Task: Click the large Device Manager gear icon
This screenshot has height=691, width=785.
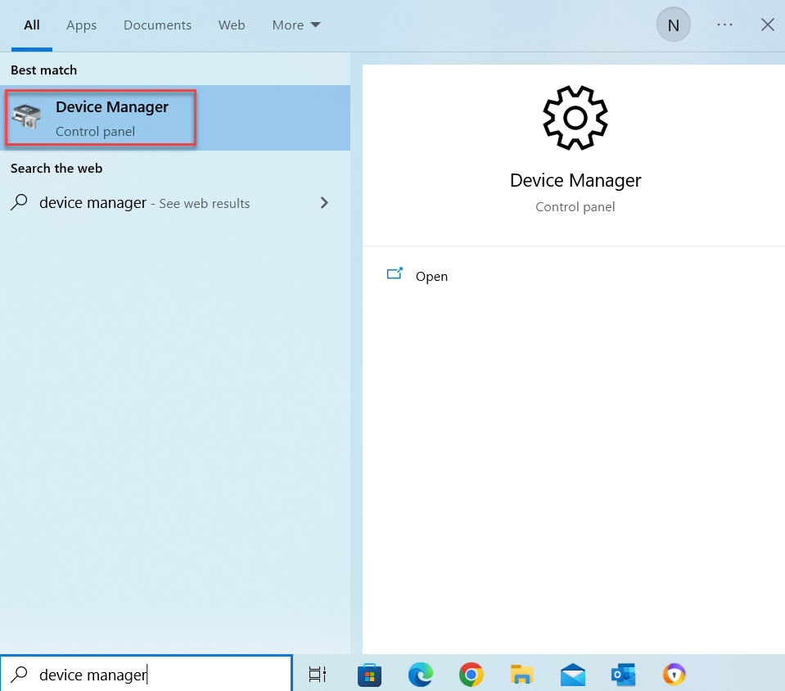Action: (x=575, y=117)
